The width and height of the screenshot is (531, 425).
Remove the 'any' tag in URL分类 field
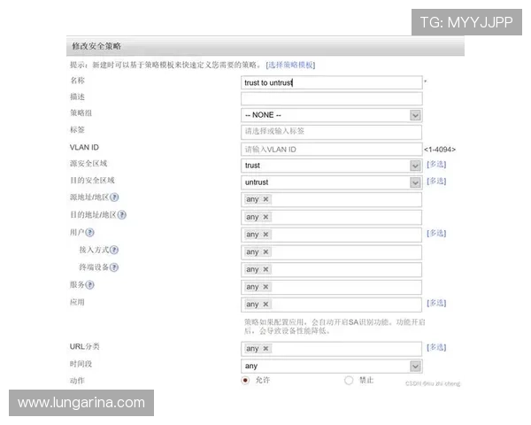point(265,349)
